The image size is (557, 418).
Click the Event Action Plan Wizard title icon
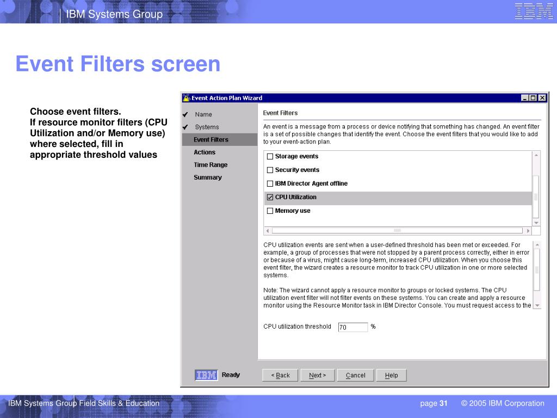[186, 98]
